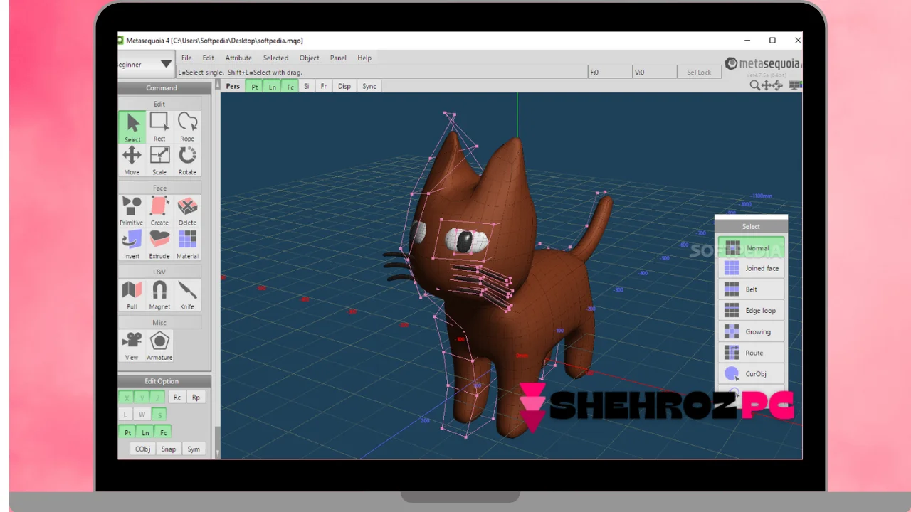Toggle Fc in Edit Option panel
The width and height of the screenshot is (911, 512).
[163, 432]
